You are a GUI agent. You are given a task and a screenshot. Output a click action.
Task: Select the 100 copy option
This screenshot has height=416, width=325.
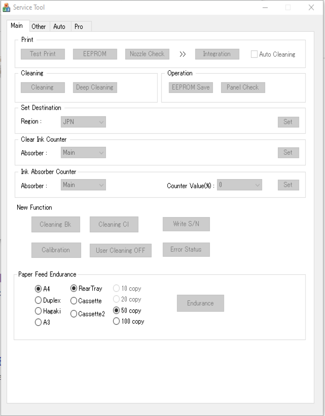116,321
